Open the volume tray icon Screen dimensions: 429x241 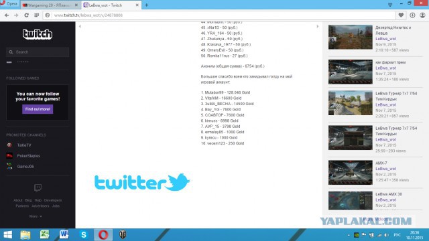386,235
